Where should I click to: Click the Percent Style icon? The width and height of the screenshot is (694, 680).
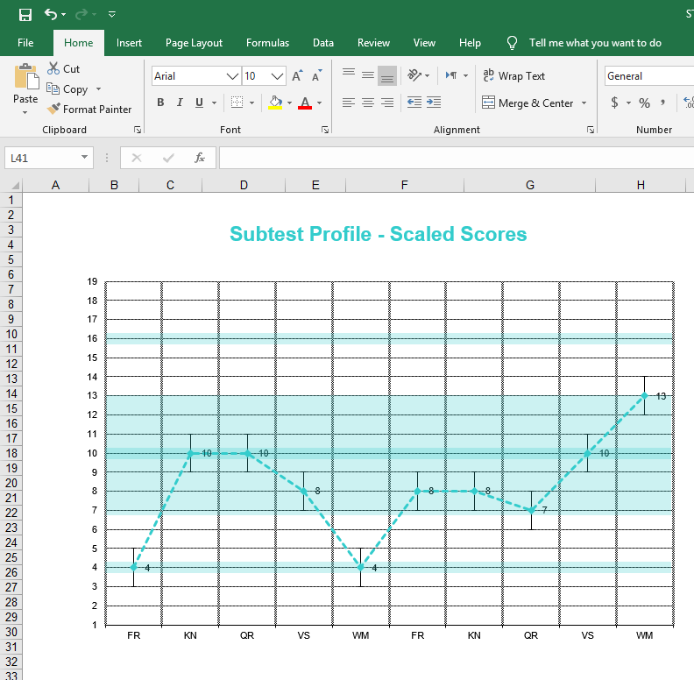coord(644,103)
